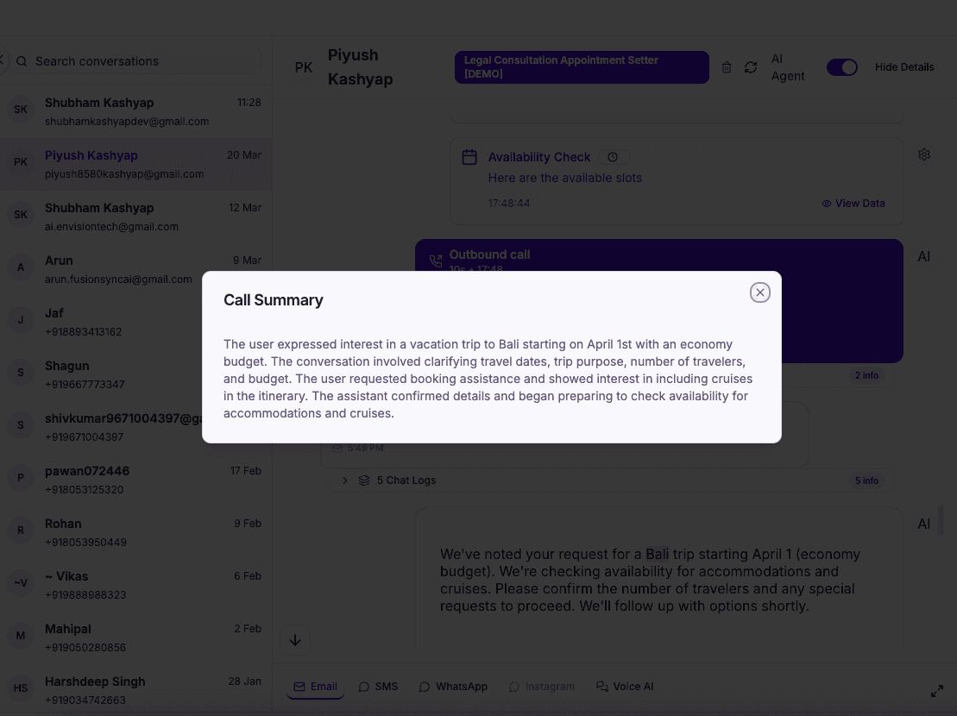Open the Legal Consultation Appointment Setter workflow
957x716 pixels.
[x=581, y=66]
